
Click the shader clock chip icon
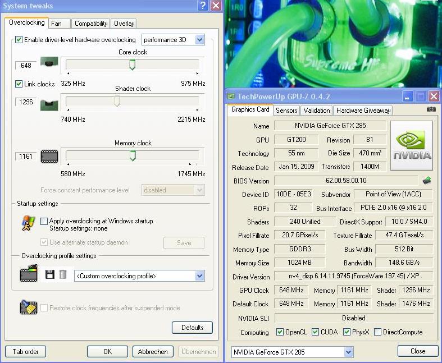pyautogui.click(x=49, y=105)
